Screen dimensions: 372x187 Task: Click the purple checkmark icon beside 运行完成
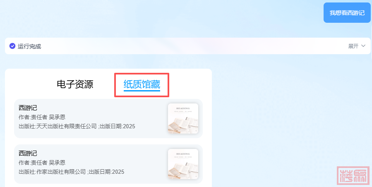pyautogui.click(x=12, y=46)
